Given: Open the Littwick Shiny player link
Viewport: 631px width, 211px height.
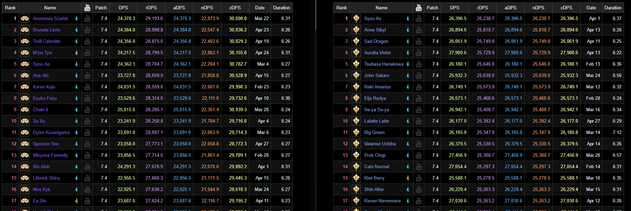Looking at the screenshot, I should [47, 178].
